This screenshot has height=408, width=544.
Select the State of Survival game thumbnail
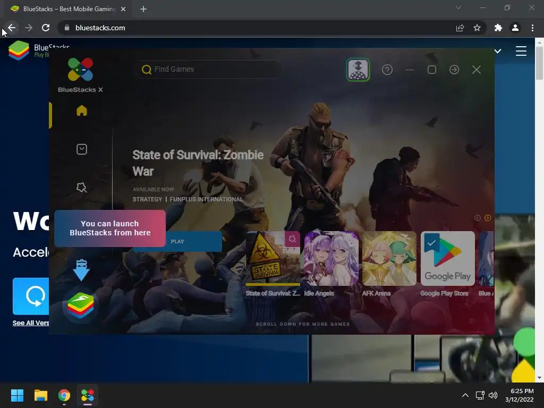pyautogui.click(x=273, y=258)
